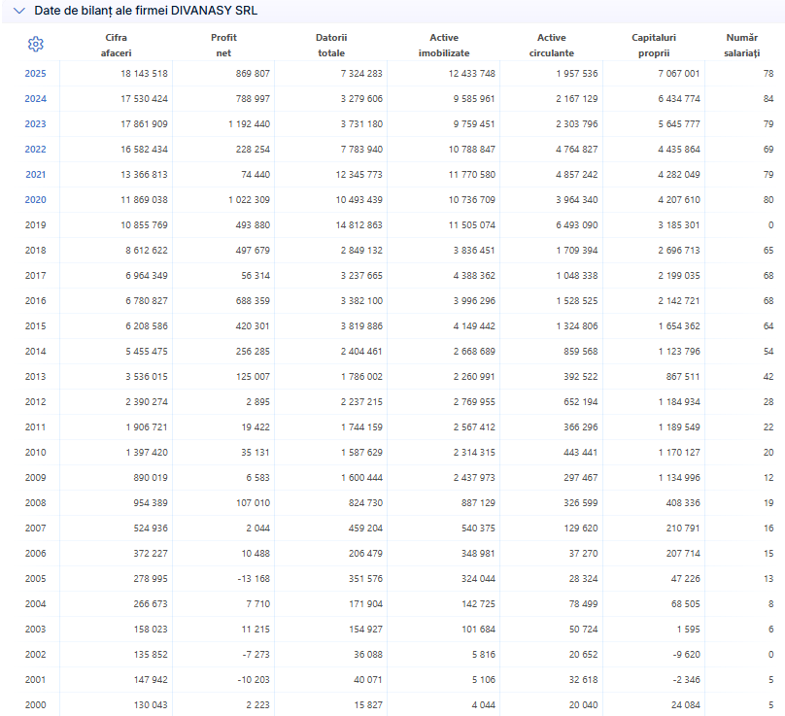Select turnover value 5 455 475
The height and width of the screenshot is (716, 785).
[147, 352]
